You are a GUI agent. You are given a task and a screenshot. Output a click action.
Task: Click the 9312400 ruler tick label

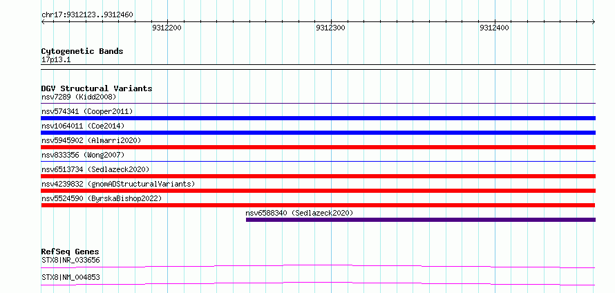[494, 28]
